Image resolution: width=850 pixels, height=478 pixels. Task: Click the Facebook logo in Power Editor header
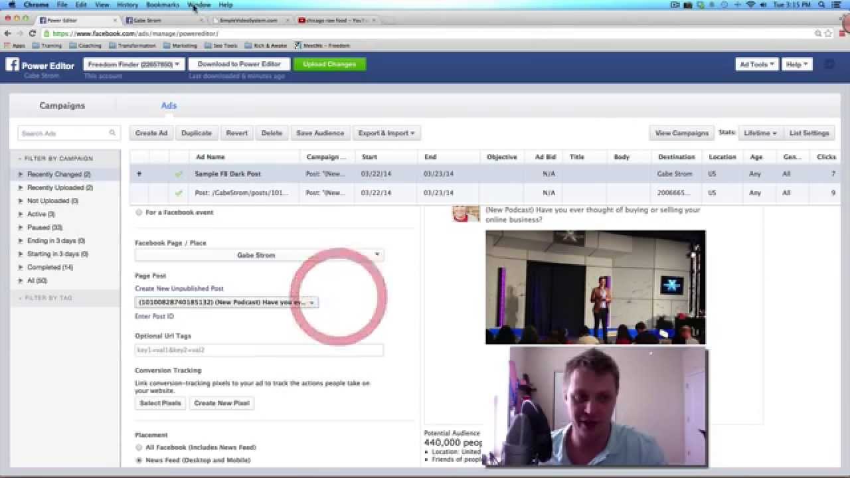12,64
